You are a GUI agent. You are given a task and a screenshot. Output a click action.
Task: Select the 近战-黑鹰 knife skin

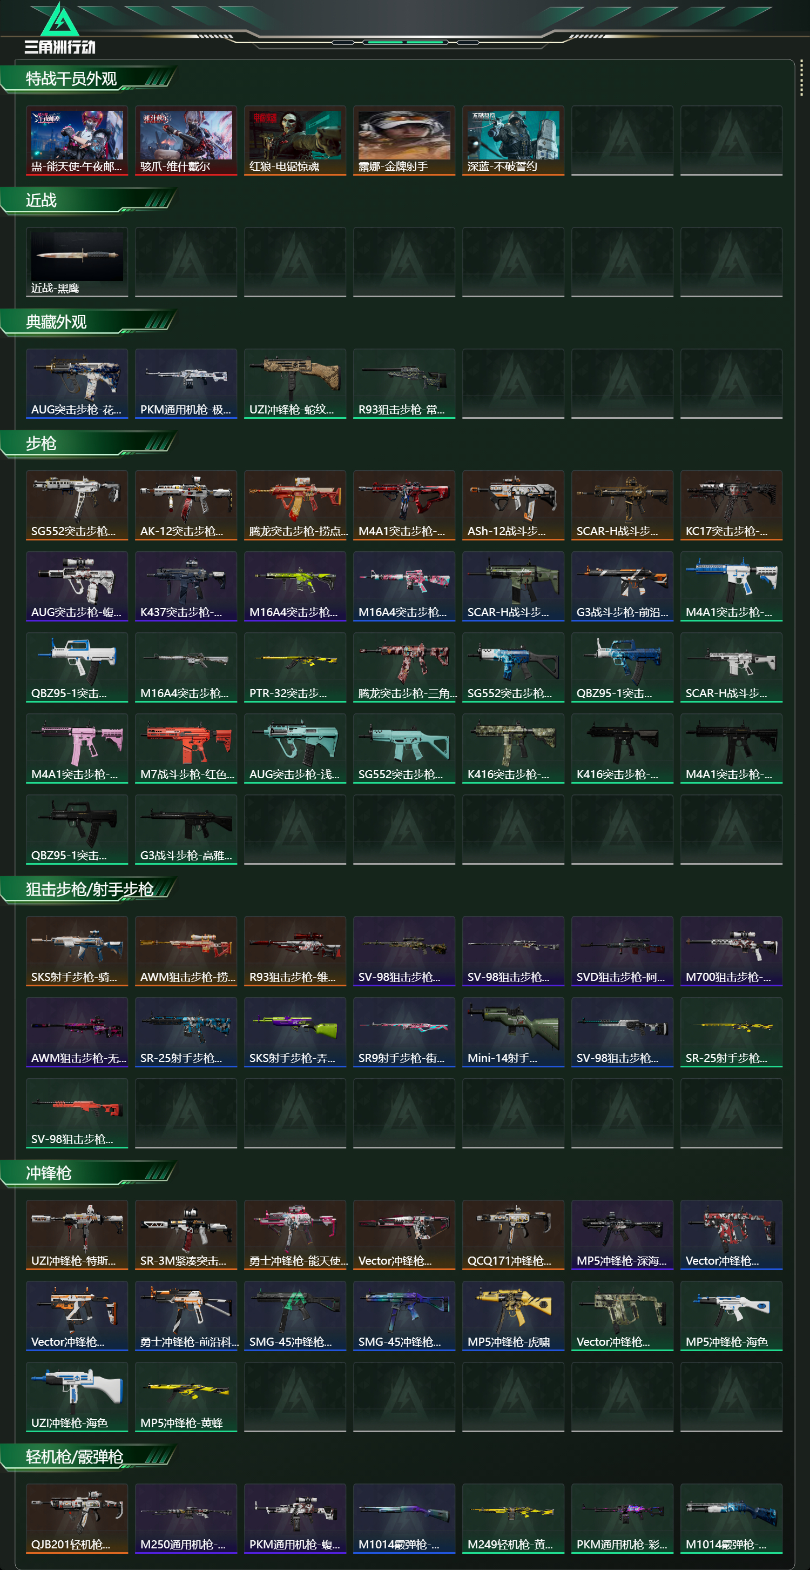click(77, 262)
